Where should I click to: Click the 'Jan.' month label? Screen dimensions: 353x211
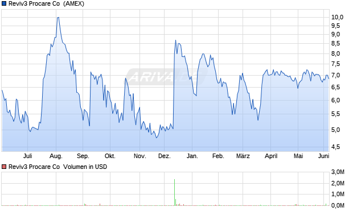tap(192, 156)
